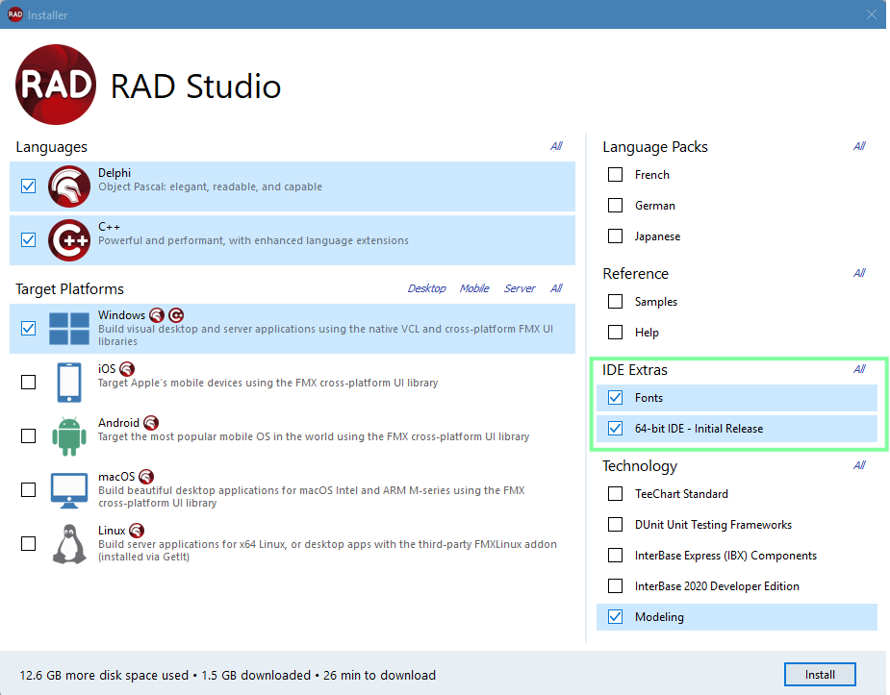The height and width of the screenshot is (695, 890).
Task: Click the Android robot icon
Action: click(x=69, y=436)
